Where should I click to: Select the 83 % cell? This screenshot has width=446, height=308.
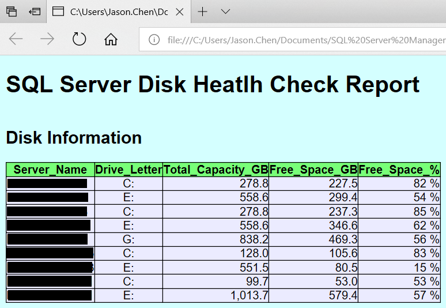pyautogui.click(x=399, y=253)
